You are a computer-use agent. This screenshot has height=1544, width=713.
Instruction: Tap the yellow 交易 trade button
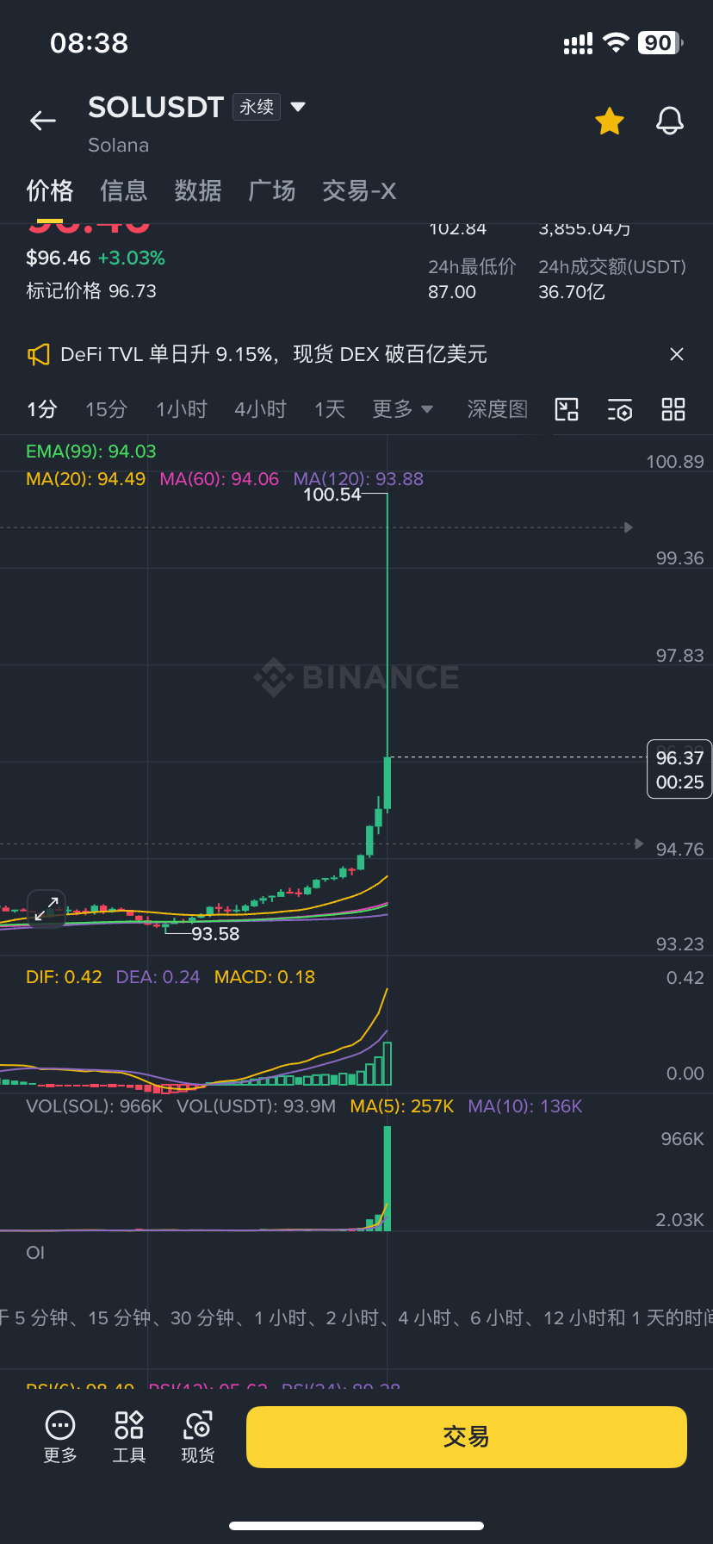tap(467, 1437)
